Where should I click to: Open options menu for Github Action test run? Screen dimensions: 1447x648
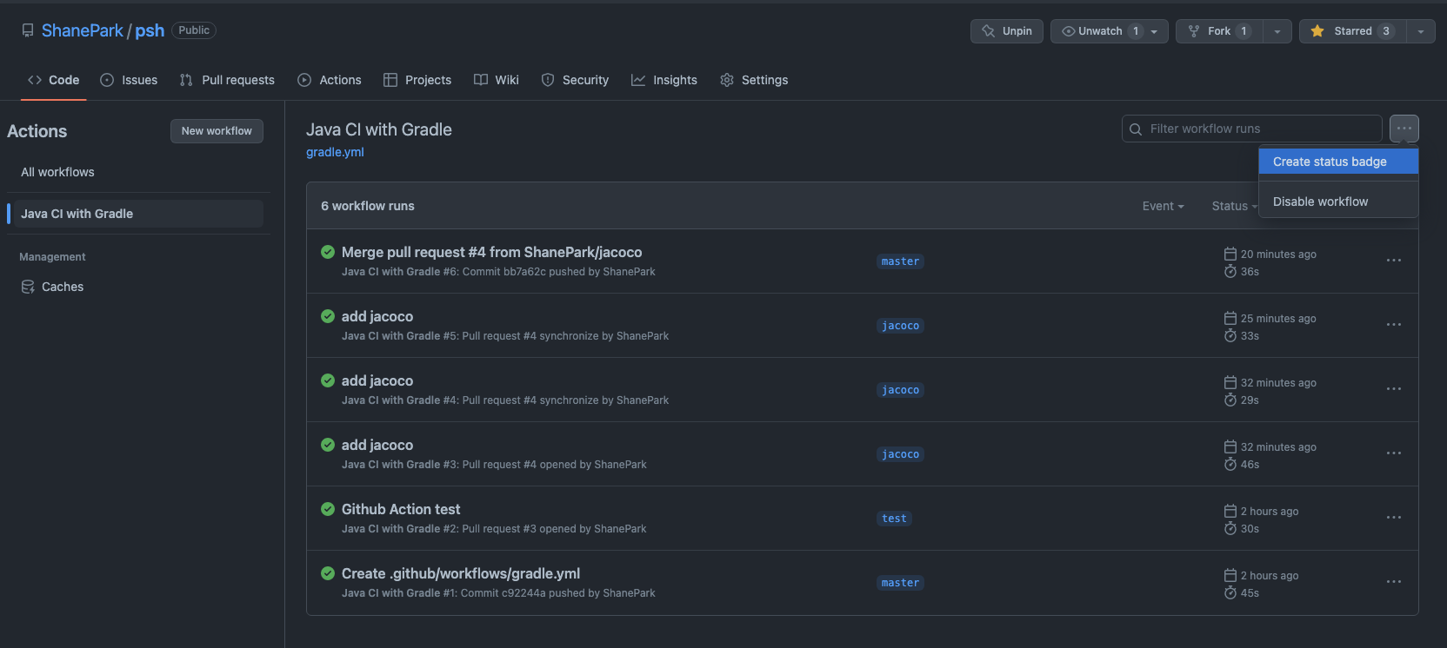tap(1394, 518)
